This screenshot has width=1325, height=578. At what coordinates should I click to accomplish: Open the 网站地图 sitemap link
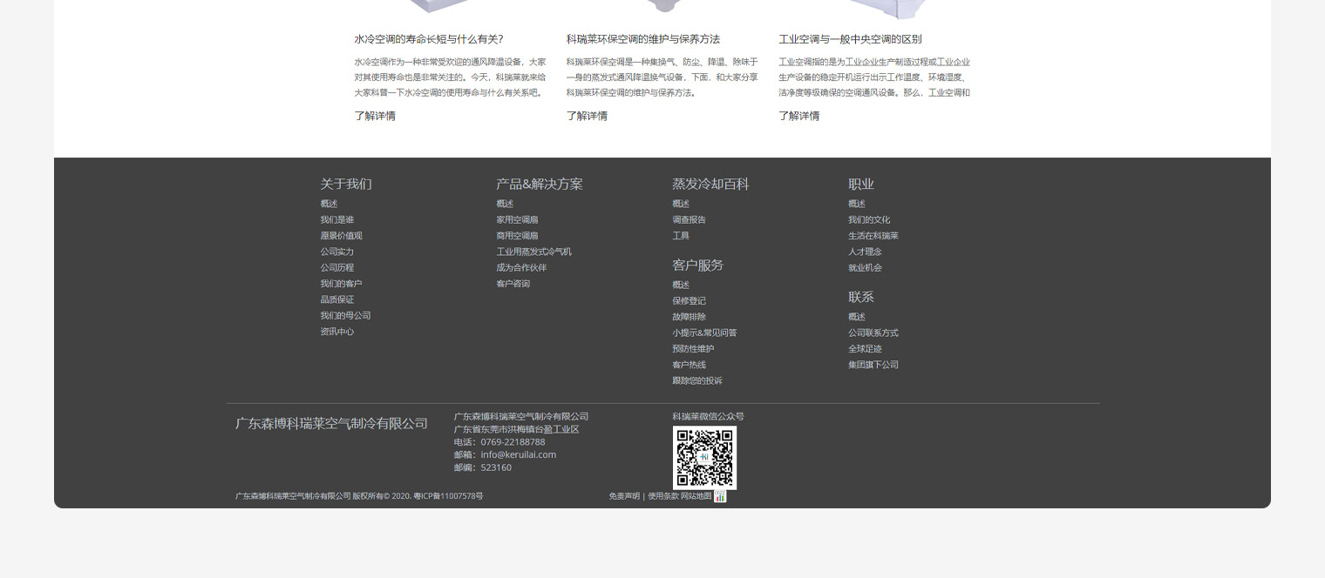[x=696, y=496]
